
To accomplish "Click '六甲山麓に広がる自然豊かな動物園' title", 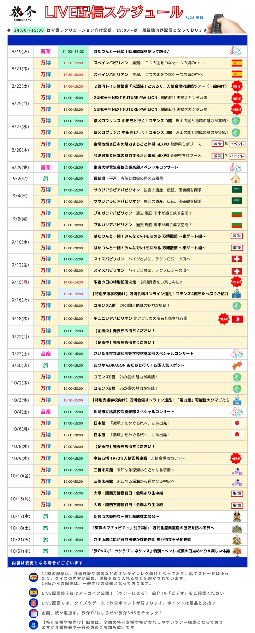I will point(142,540).
